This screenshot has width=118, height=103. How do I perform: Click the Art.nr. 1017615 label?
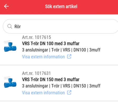pyautogui.click(x=37, y=37)
